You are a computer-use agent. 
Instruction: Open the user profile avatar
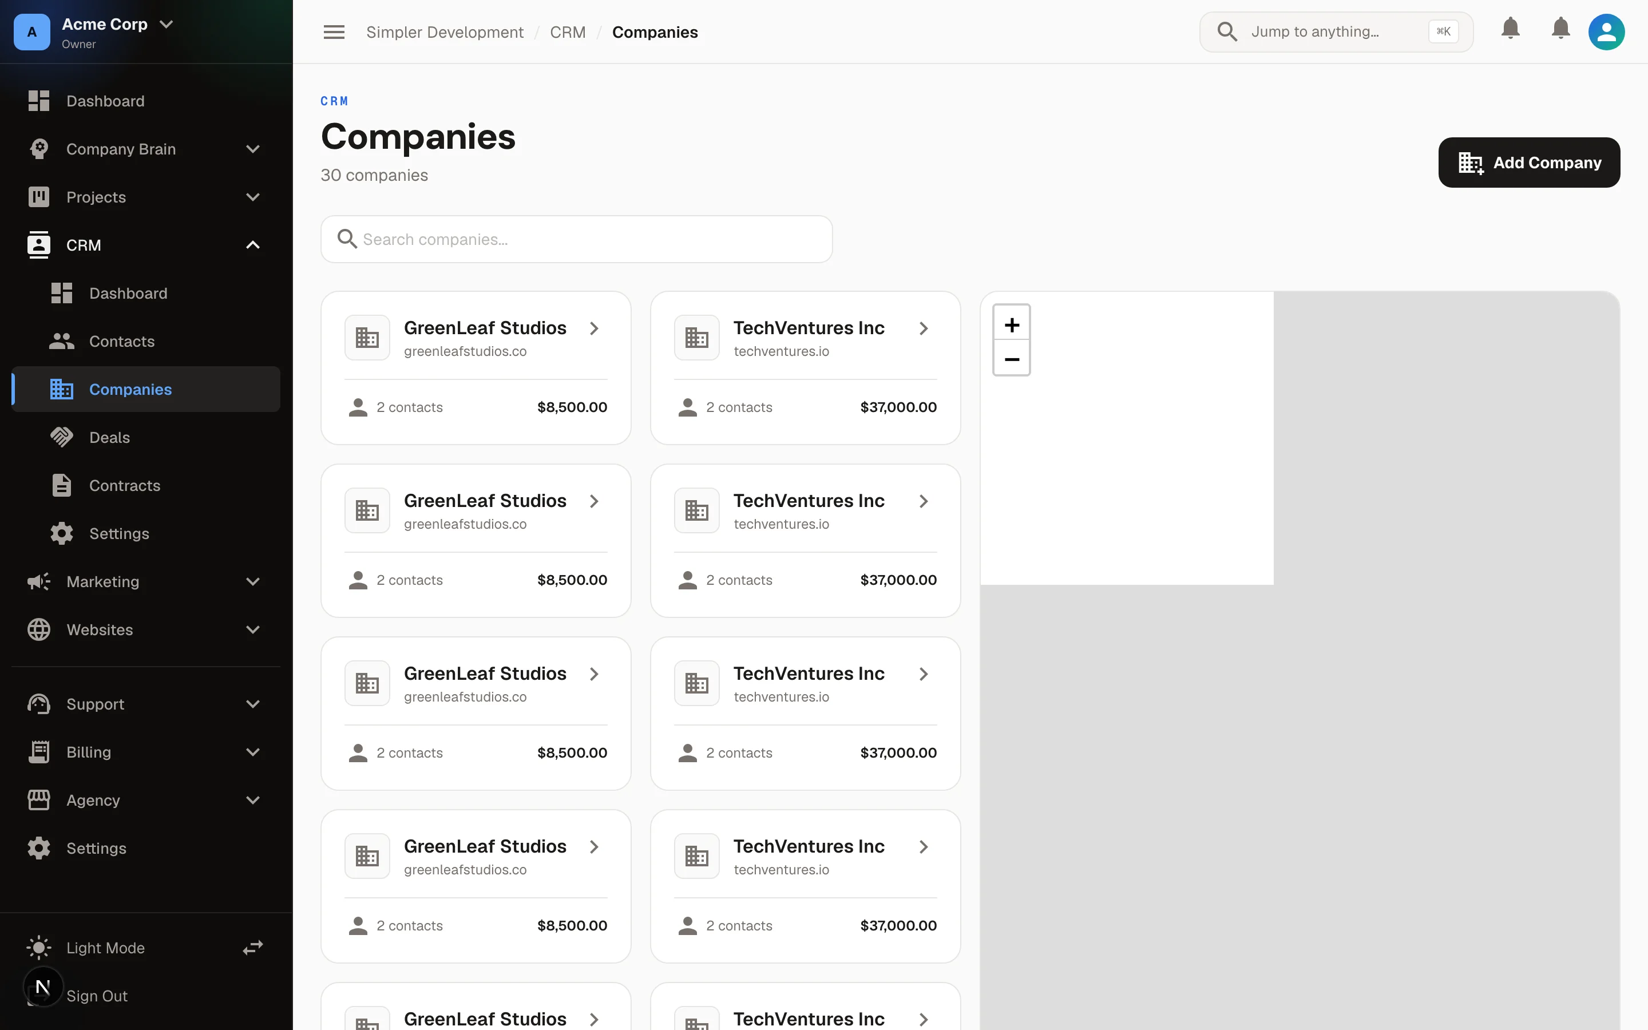1606,32
